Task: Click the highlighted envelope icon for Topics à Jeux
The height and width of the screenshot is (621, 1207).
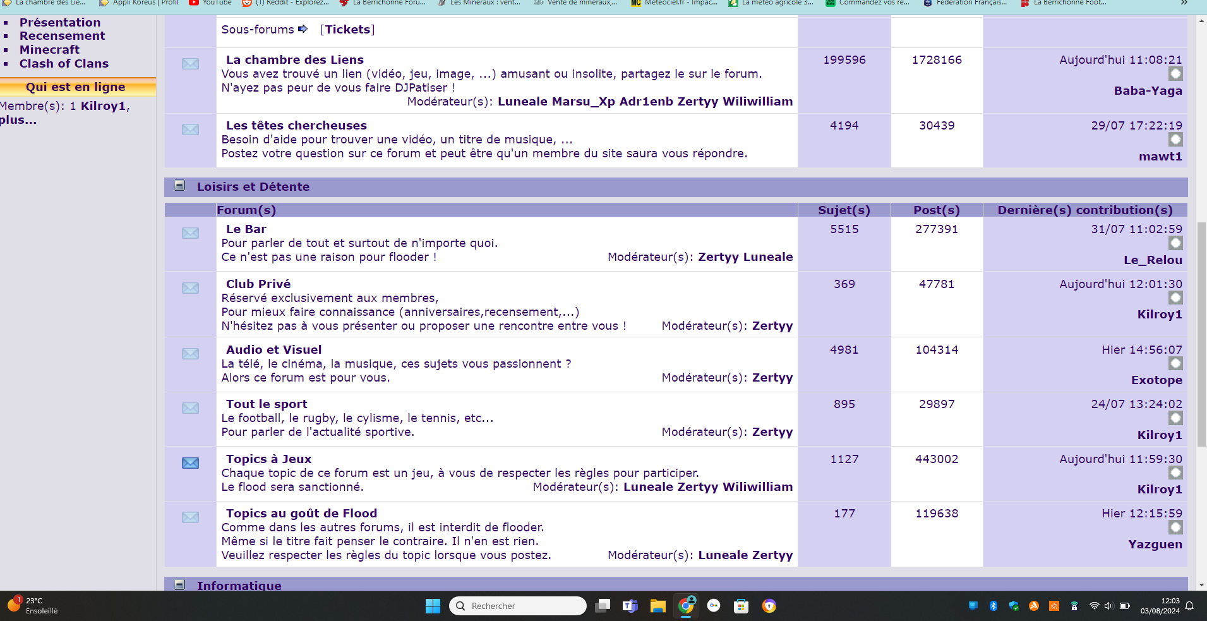Action: pyautogui.click(x=190, y=463)
